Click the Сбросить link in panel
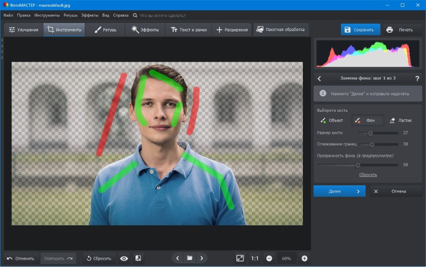The height and width of the screenshot is (267, 426). pyautogui.click(x=368, y=175)
